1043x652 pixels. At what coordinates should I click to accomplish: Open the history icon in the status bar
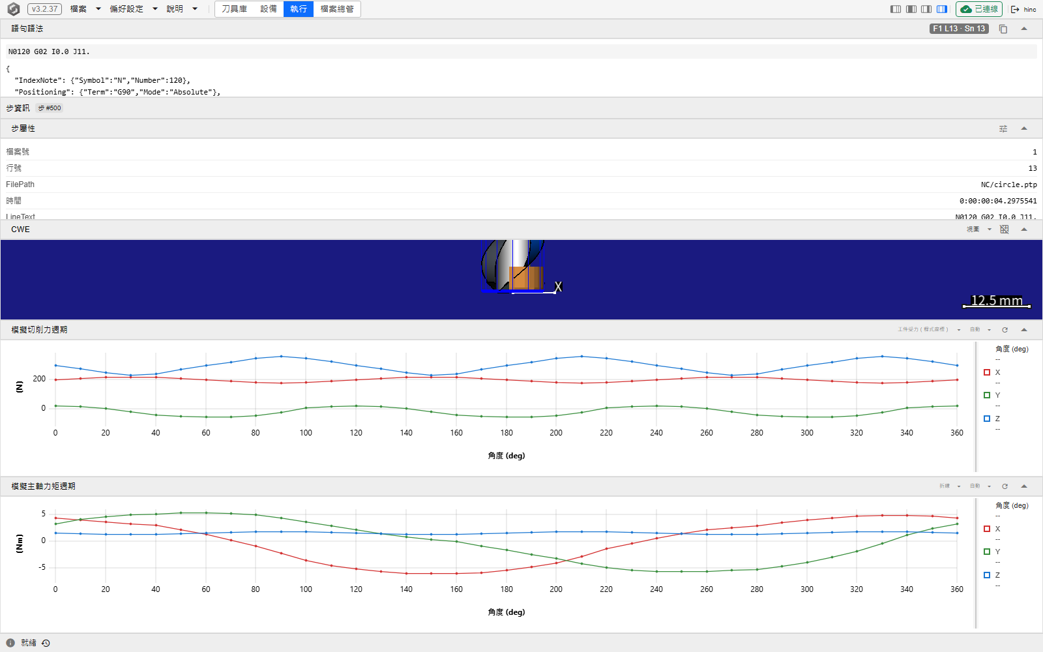tap(46, 643)
